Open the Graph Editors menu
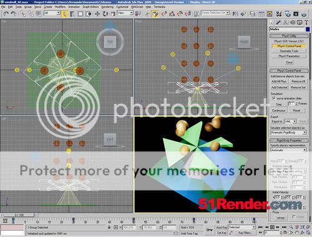 pyautogui.click(x=90, y=7)
